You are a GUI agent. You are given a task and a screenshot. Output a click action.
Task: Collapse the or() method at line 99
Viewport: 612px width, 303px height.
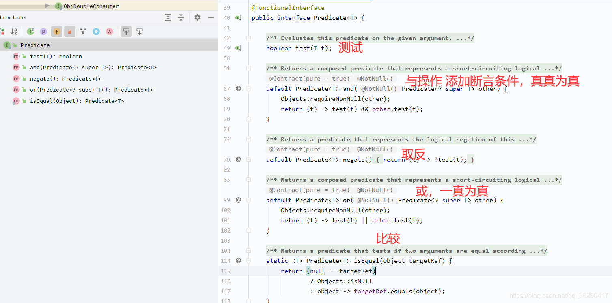249,200
